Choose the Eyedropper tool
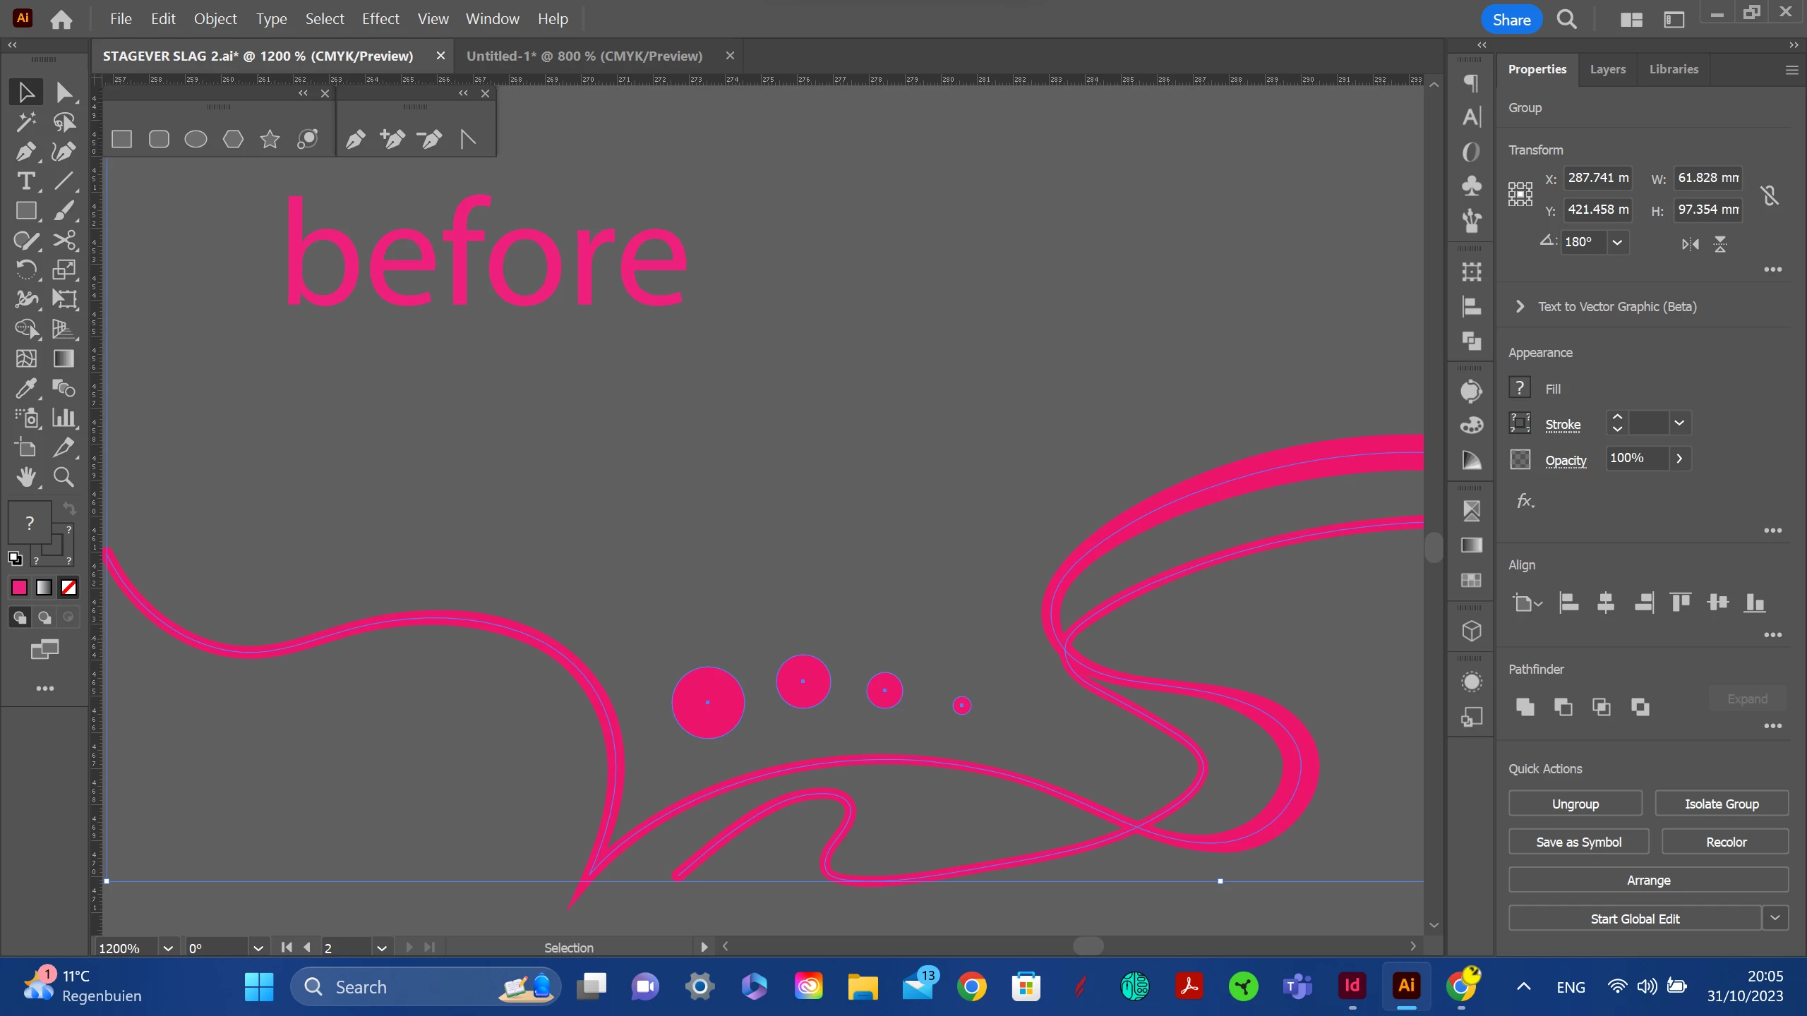The image size is (1807, 1016). (26, 388)
